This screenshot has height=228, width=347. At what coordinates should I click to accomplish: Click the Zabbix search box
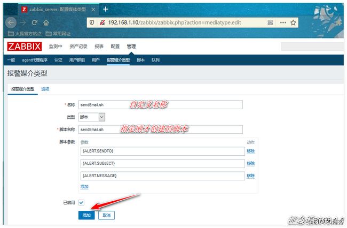312,47
